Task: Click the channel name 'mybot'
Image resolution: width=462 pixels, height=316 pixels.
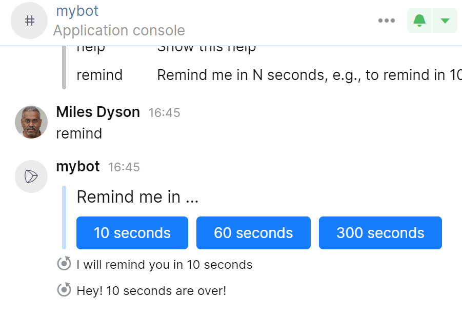Action: 77,11
